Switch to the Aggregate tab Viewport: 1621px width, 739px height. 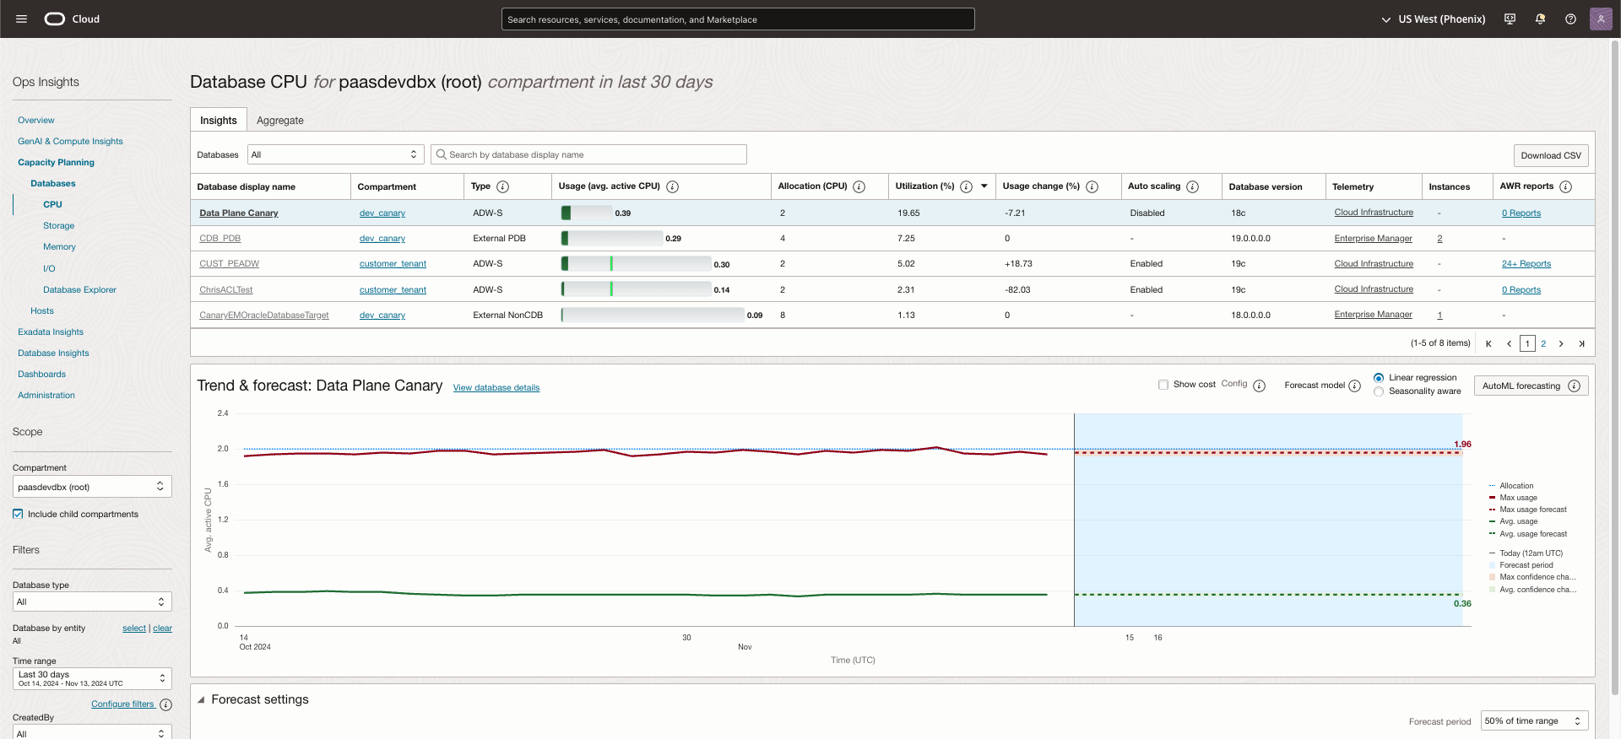279,121
